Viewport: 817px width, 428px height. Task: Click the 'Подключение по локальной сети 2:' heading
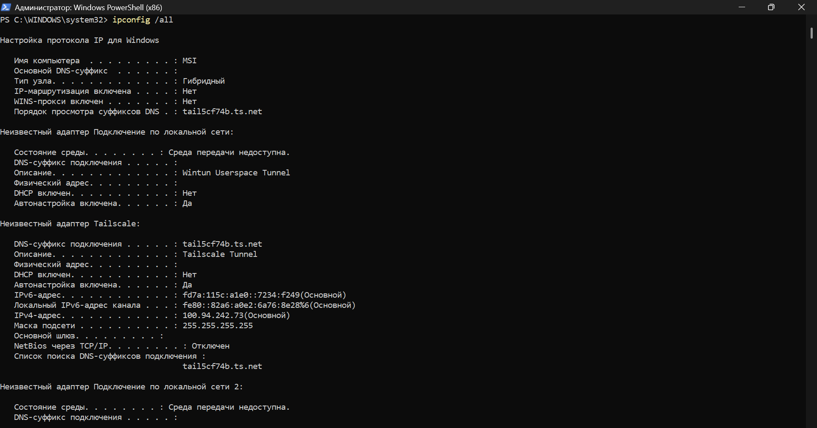(x=168, y=387)
